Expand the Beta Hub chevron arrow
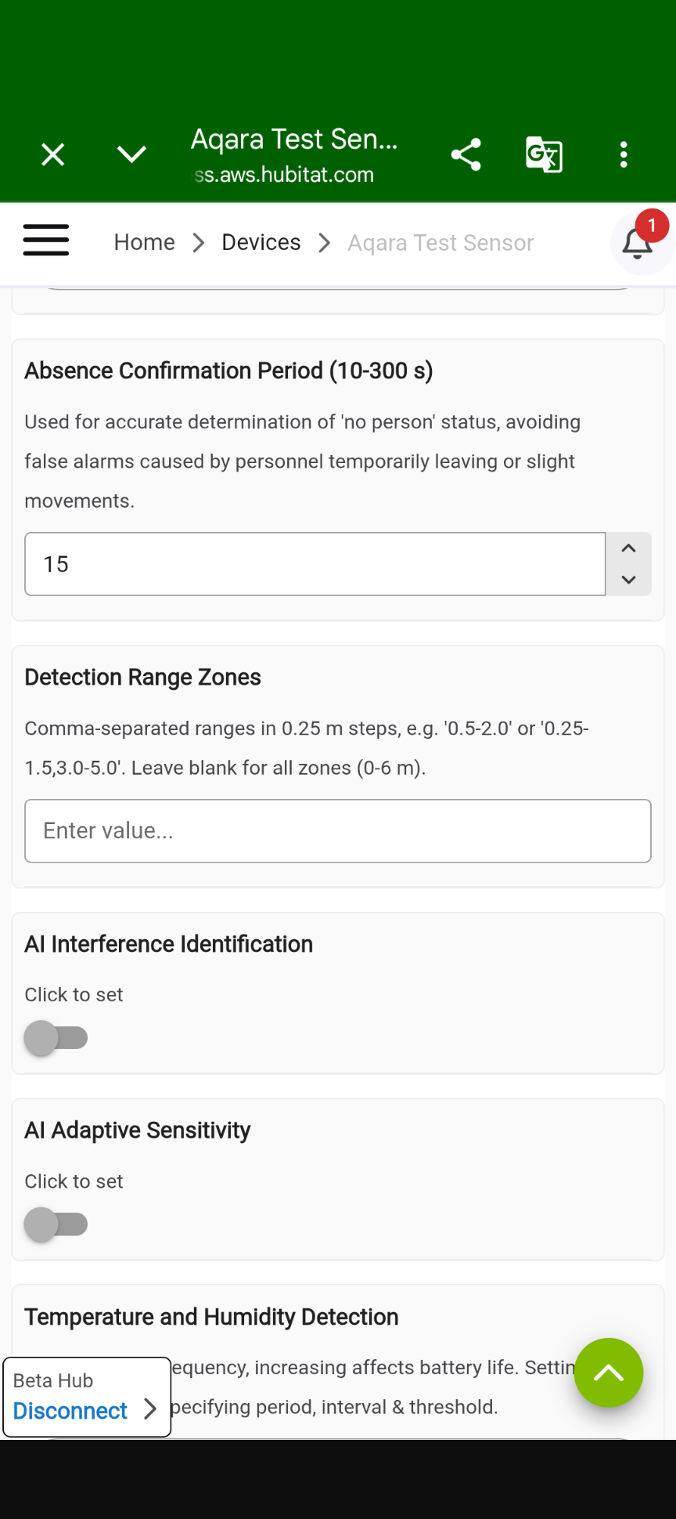Image resolution: width=676 pixels, height=1519 pixels. (x=150, y=1410)
